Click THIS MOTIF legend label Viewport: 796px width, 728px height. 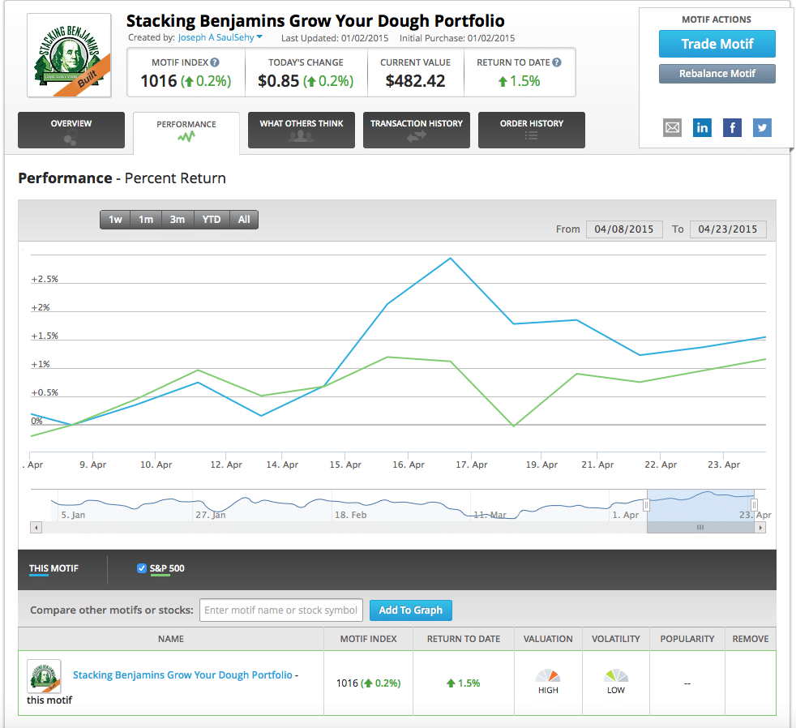[x=53, y=568]
